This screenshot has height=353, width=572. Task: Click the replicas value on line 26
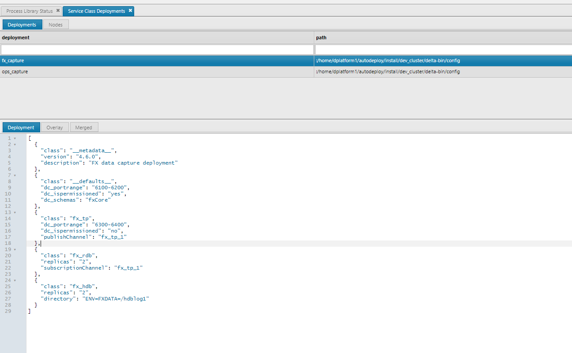pyautogui.click(x=83, y=293)
